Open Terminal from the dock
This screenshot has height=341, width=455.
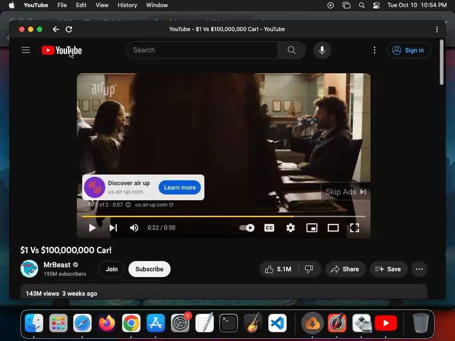click(228, 323)
